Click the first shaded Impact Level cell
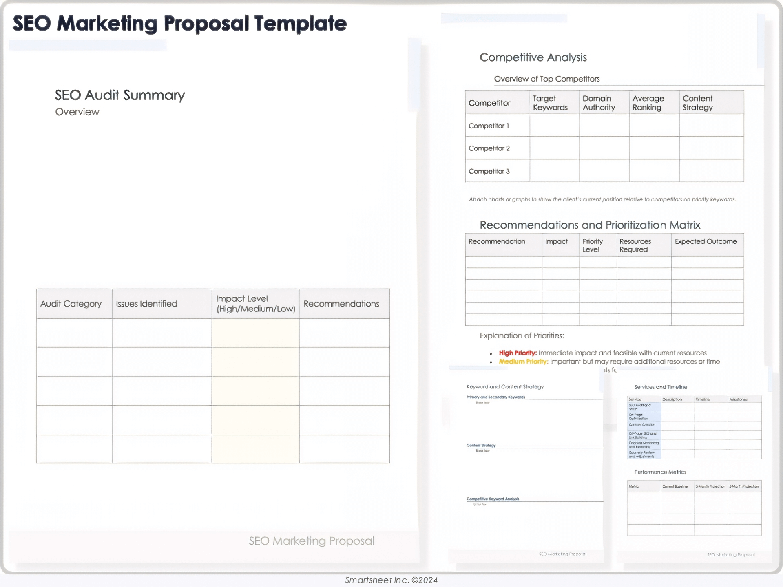The image size is (783, 587). pos(255,333)
